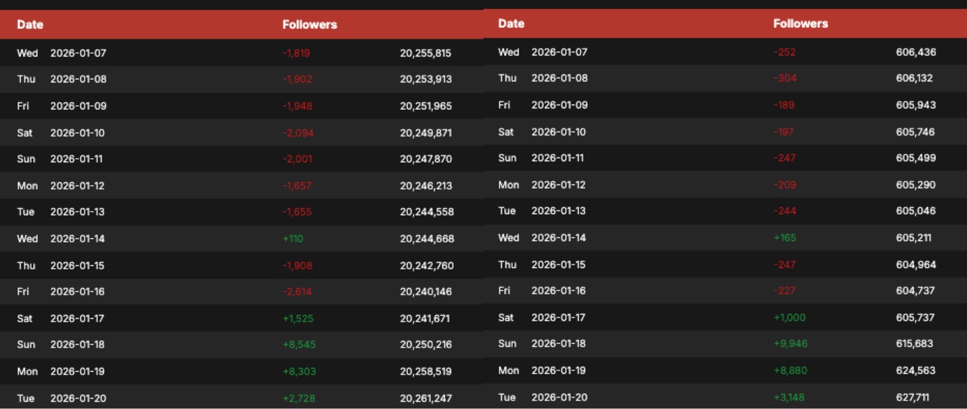Screen dimensions: 967x409
Task: Select the 605,499 follower count
Action: tap(915, 158)
